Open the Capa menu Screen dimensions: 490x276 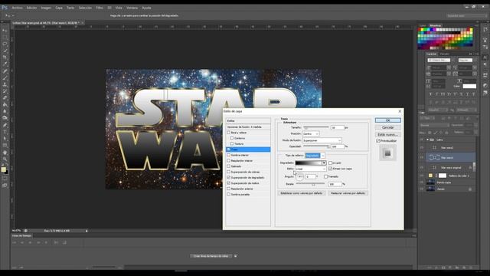[59, 8]
